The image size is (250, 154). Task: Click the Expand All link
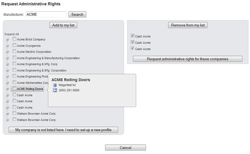(x=12, y=34)
